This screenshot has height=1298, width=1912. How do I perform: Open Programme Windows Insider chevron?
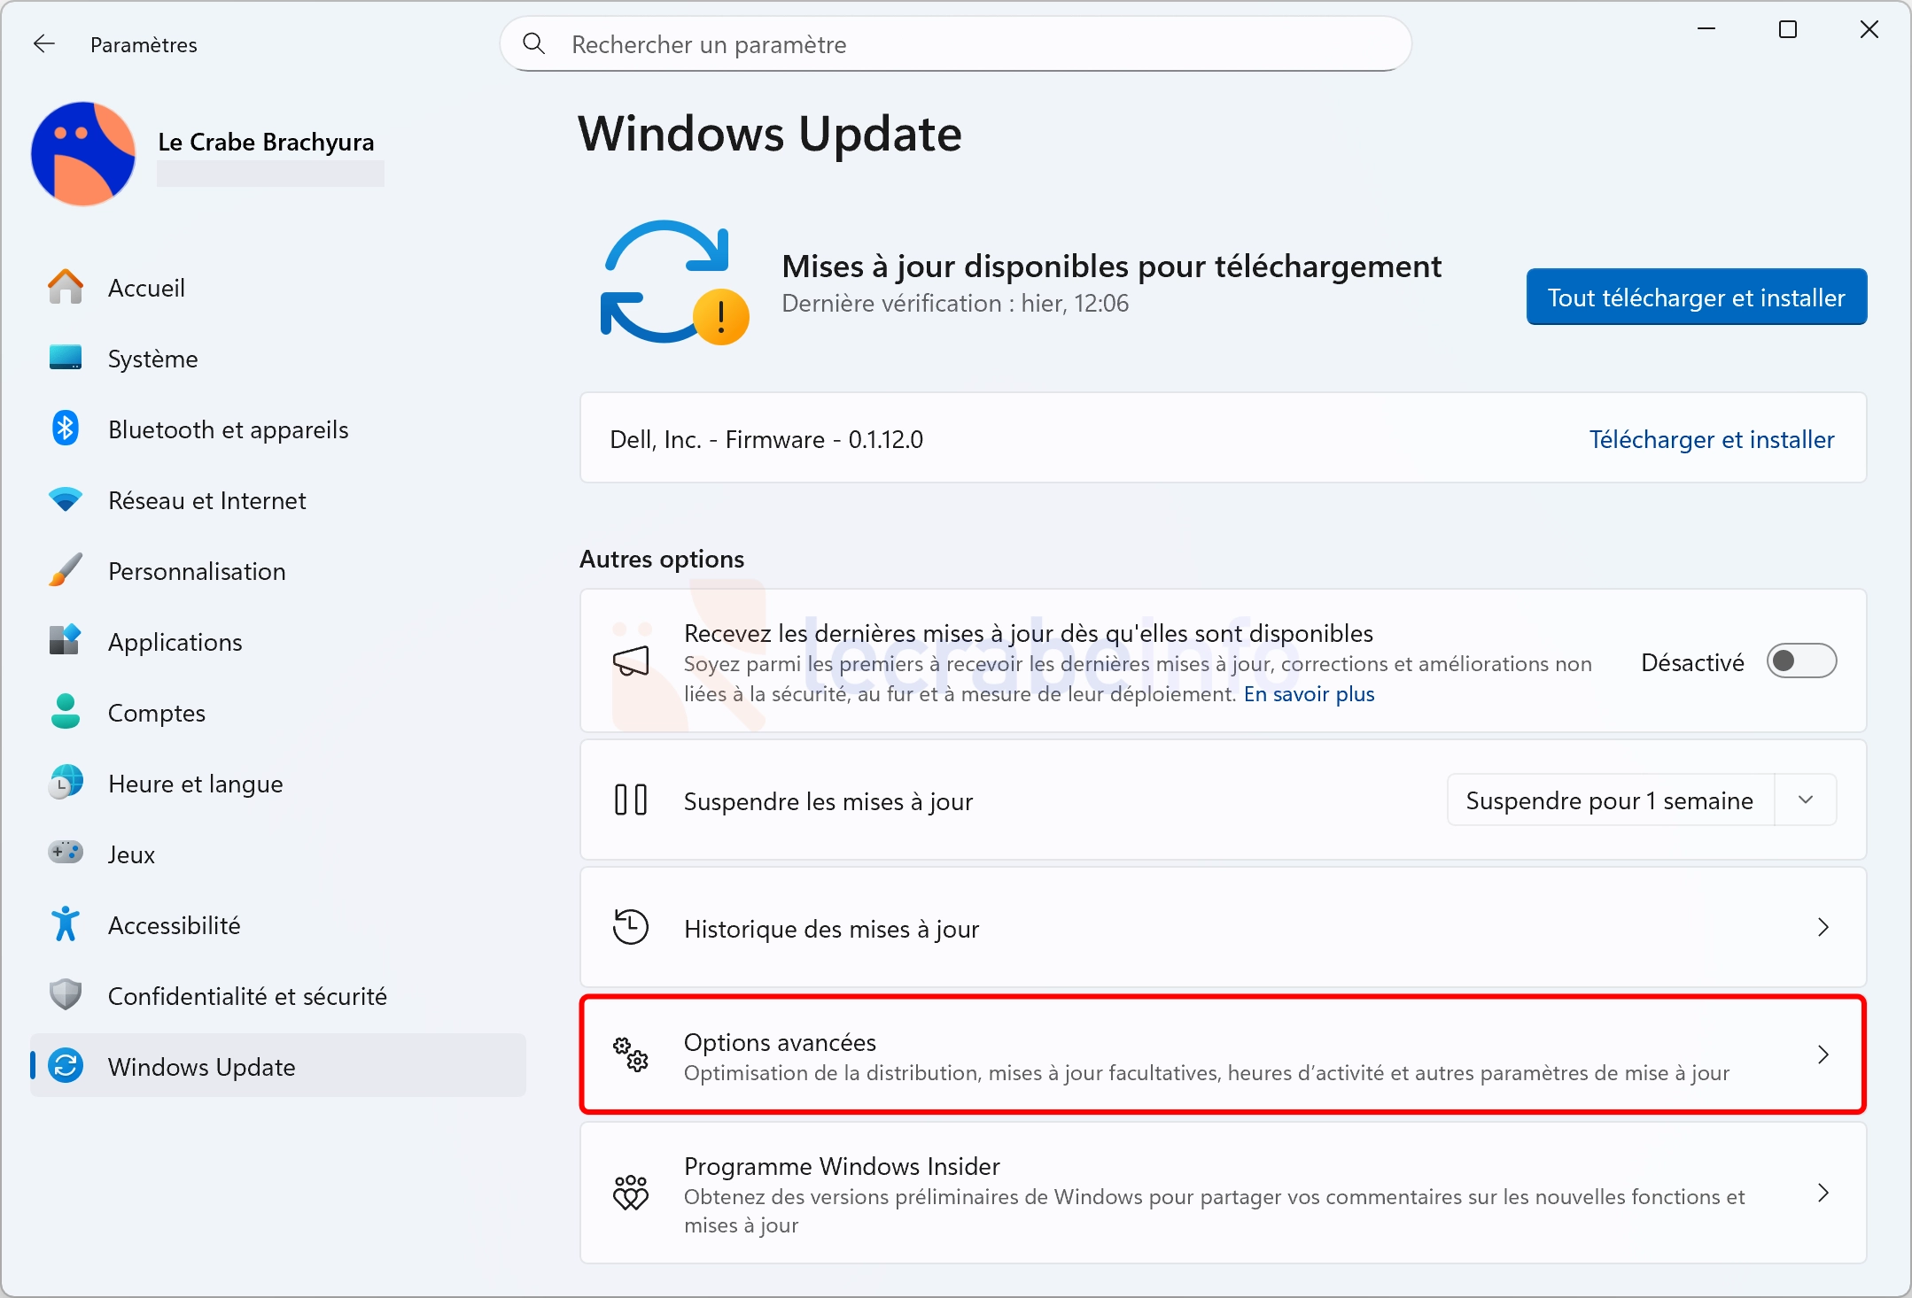1823,1194
